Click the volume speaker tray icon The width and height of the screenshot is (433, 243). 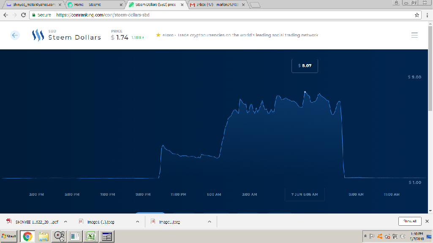[x=403, y=236]
